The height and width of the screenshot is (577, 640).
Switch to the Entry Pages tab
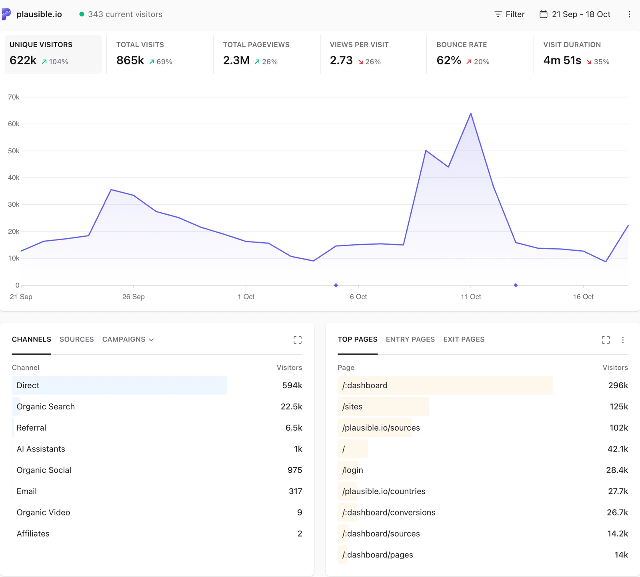point(410,339)
